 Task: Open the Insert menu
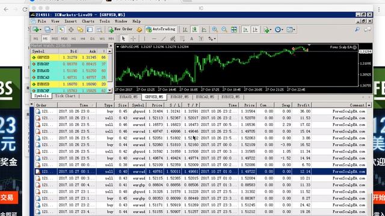point(71,22)
